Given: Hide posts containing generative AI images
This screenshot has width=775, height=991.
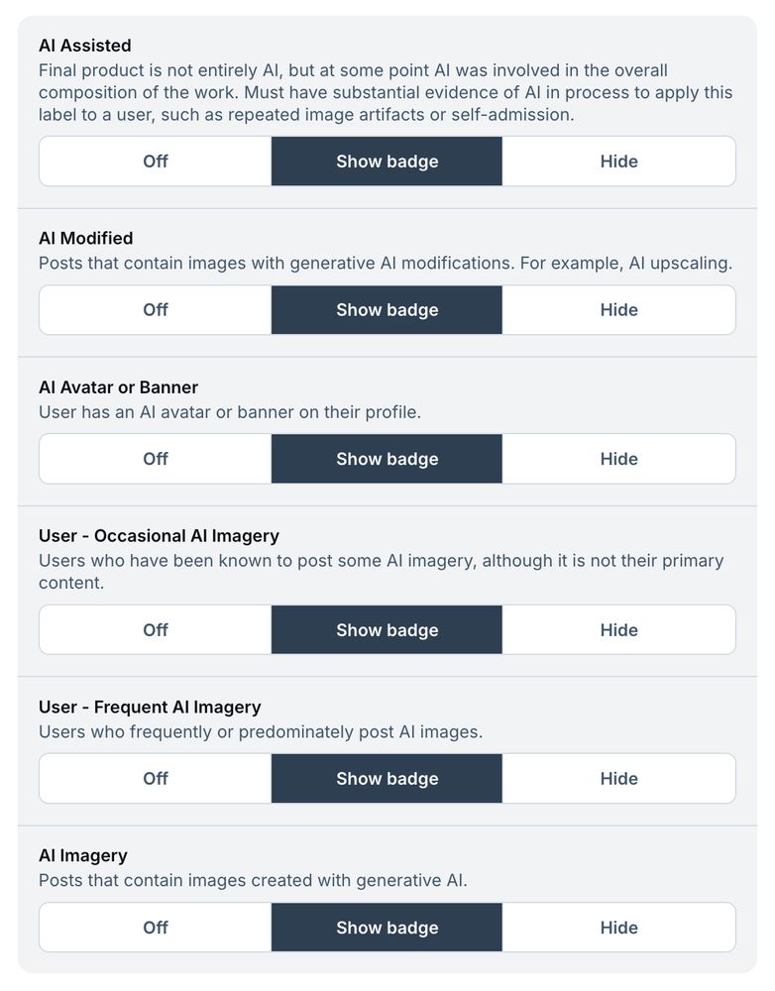Looking at the screenshot, I should (618, 927).
